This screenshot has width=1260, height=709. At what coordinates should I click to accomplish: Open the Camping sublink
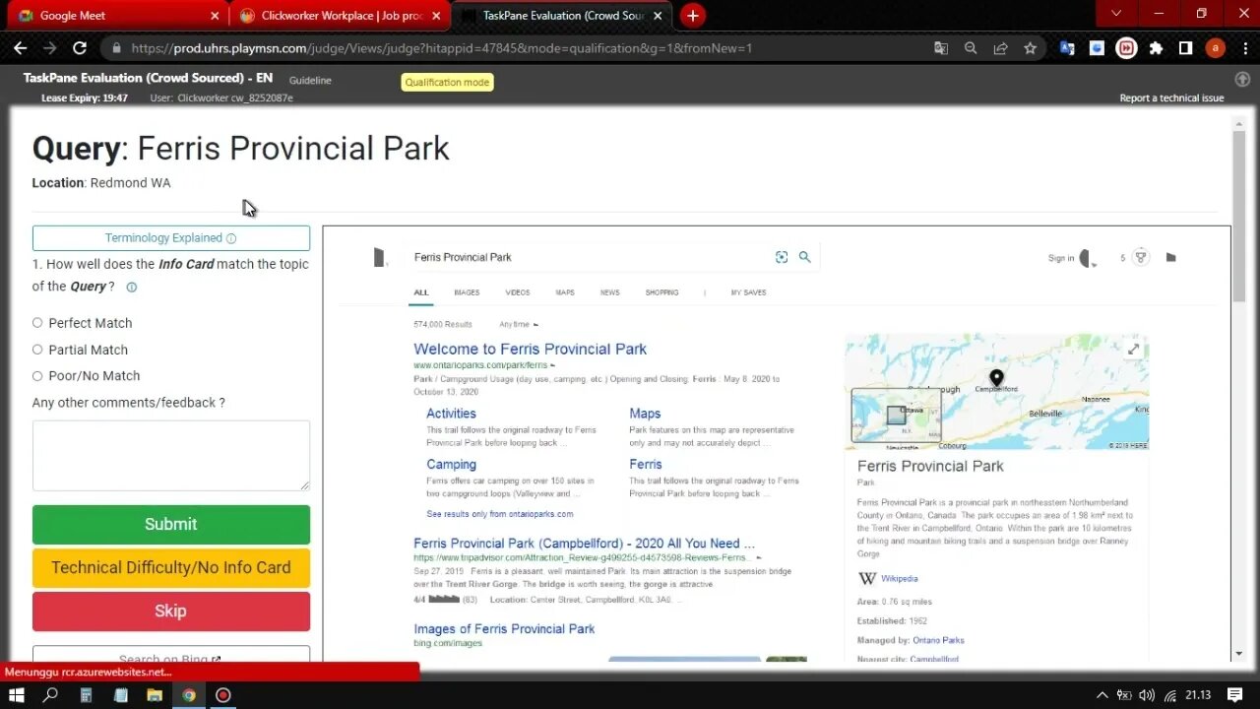[451, 464]
